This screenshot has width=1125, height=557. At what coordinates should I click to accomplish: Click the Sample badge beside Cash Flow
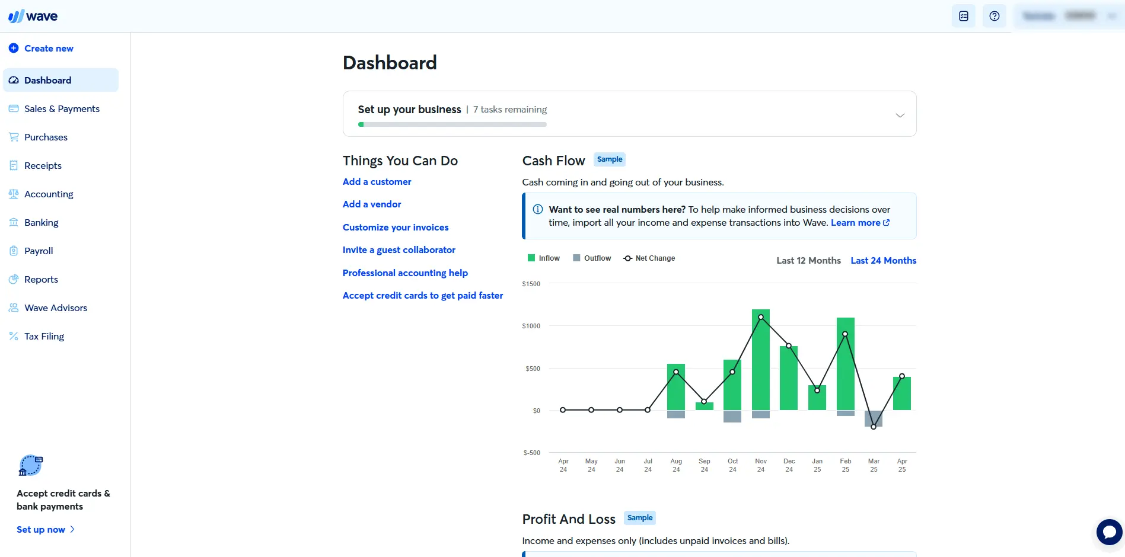point(609,159)
